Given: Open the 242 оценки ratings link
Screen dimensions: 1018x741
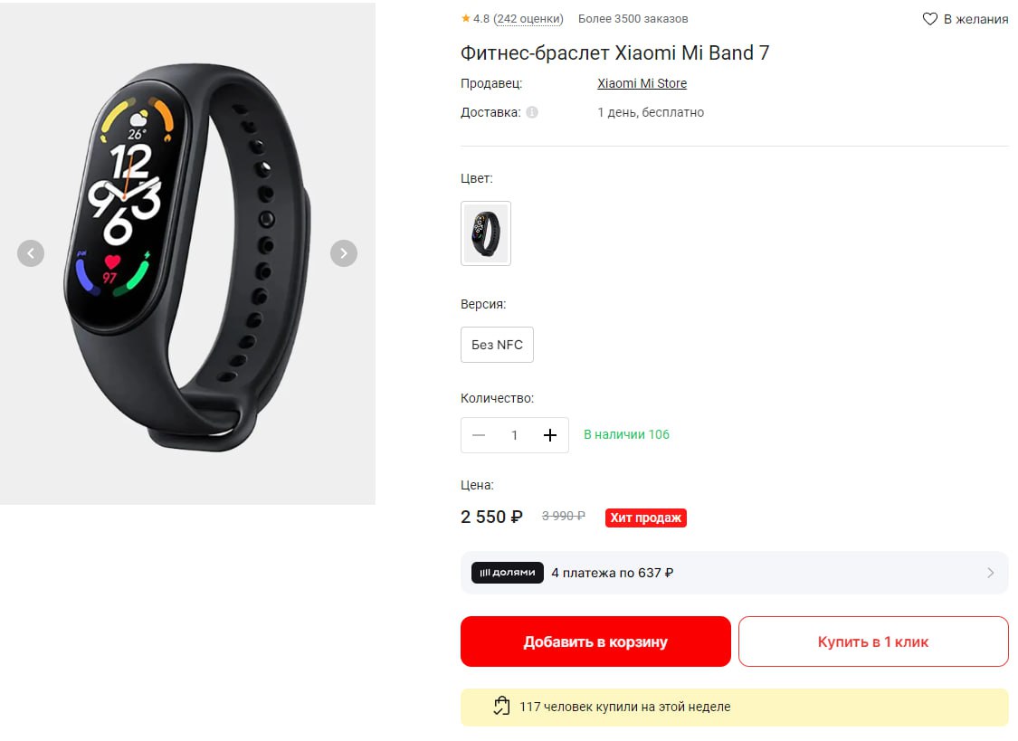Looking at the screenshot, I should (528, 19).
